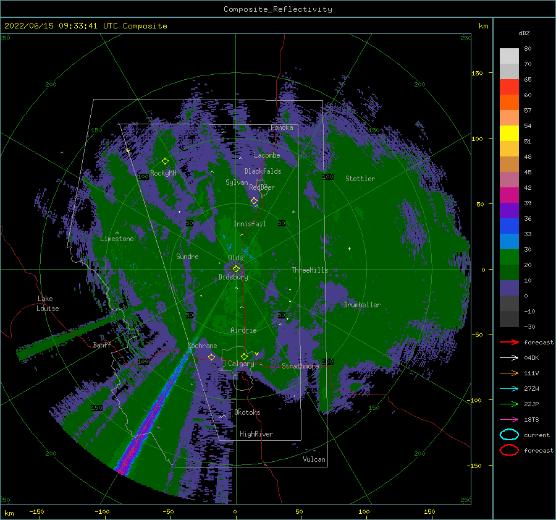
Task: Click the Airdrie label
Action: (x=243, y=330)
